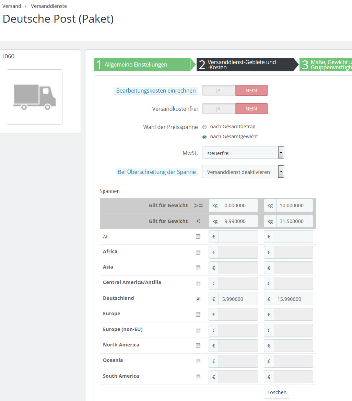Image resolution: width=352 pixels, height=401 pixels.
Task: Tick the Europe (non-EU) zone checkbox
Action: tap(198, 330)
